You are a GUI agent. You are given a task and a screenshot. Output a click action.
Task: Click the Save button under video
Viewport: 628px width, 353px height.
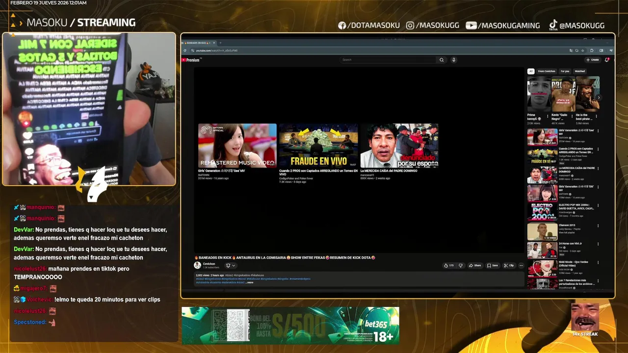(492, 265)
